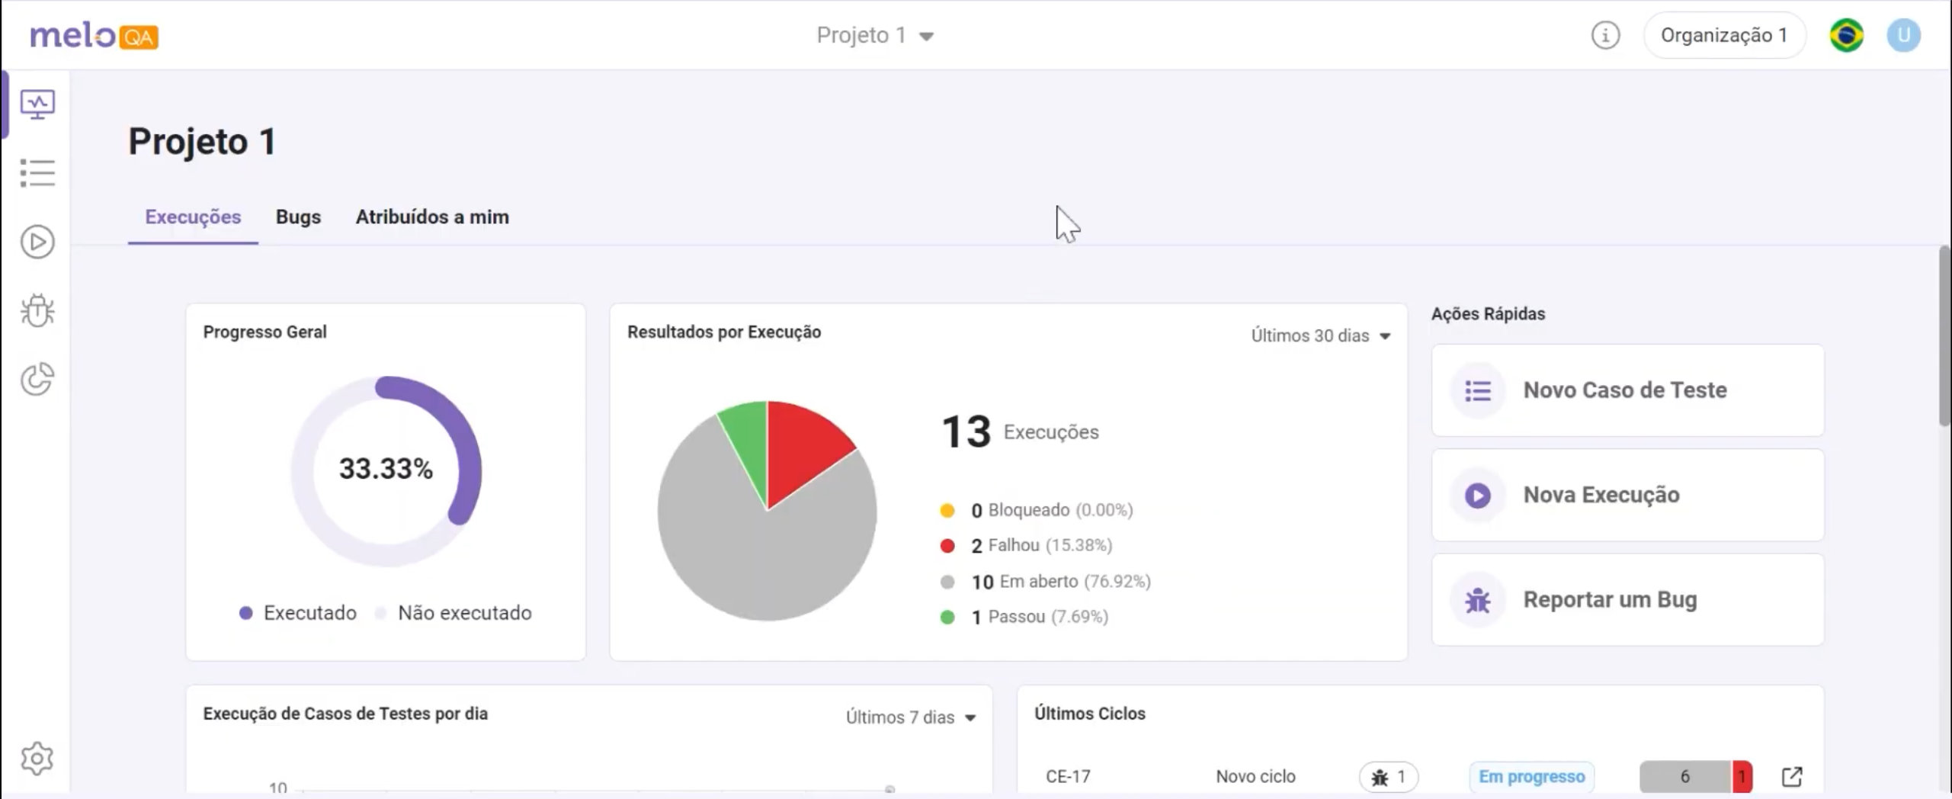Expand the Projeto 1 project dropdown
The height and width of the screenshot is (799, 1952).
(875, 35)
